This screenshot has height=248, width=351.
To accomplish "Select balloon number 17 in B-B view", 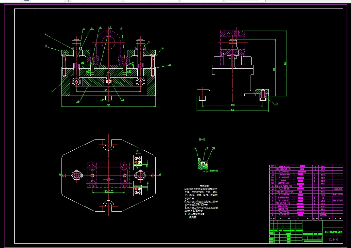I will pos(207,148).
